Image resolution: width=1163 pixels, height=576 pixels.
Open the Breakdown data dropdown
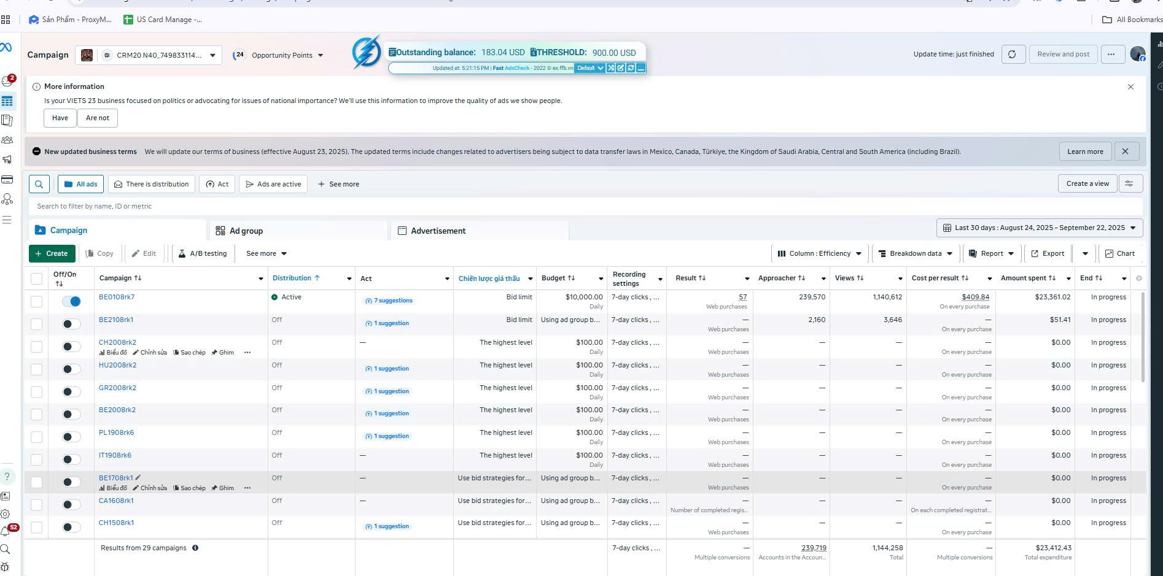915,254
